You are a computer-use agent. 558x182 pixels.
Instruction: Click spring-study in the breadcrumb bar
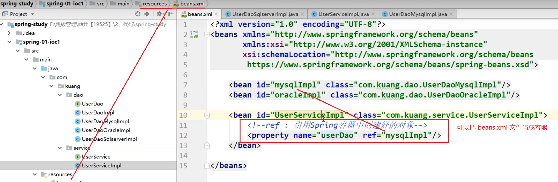17,3
